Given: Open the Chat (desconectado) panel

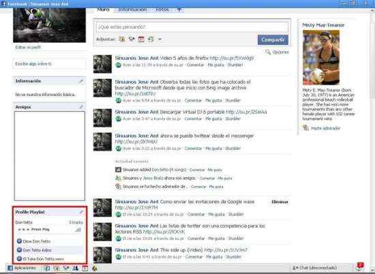Looking at the screenshot, I should click(x=314, y=268).
